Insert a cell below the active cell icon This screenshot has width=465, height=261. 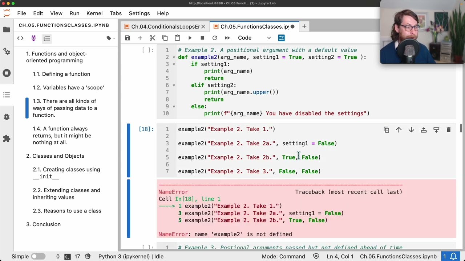pyautogui.click(x=436, y=130)
